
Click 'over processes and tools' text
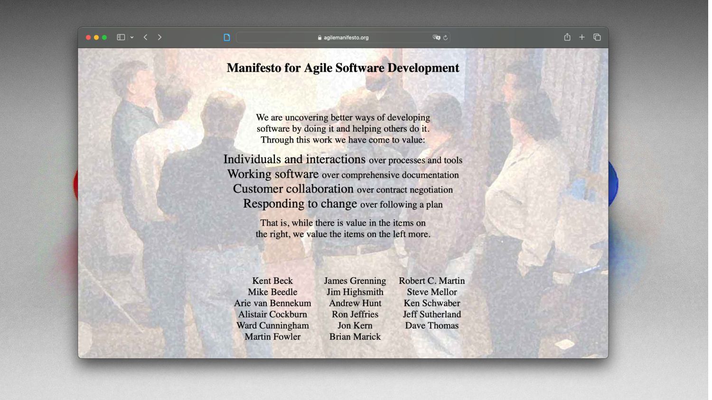(x=416, y=160)
